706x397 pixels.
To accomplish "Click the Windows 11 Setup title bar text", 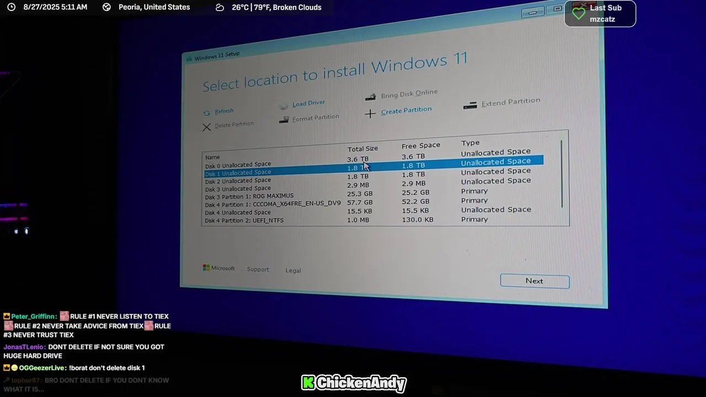I will (x=217, y=56).
